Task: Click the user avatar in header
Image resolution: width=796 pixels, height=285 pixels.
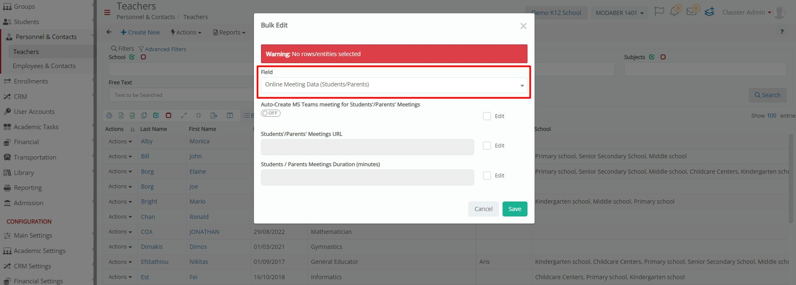Action: [x=780, y=12]
